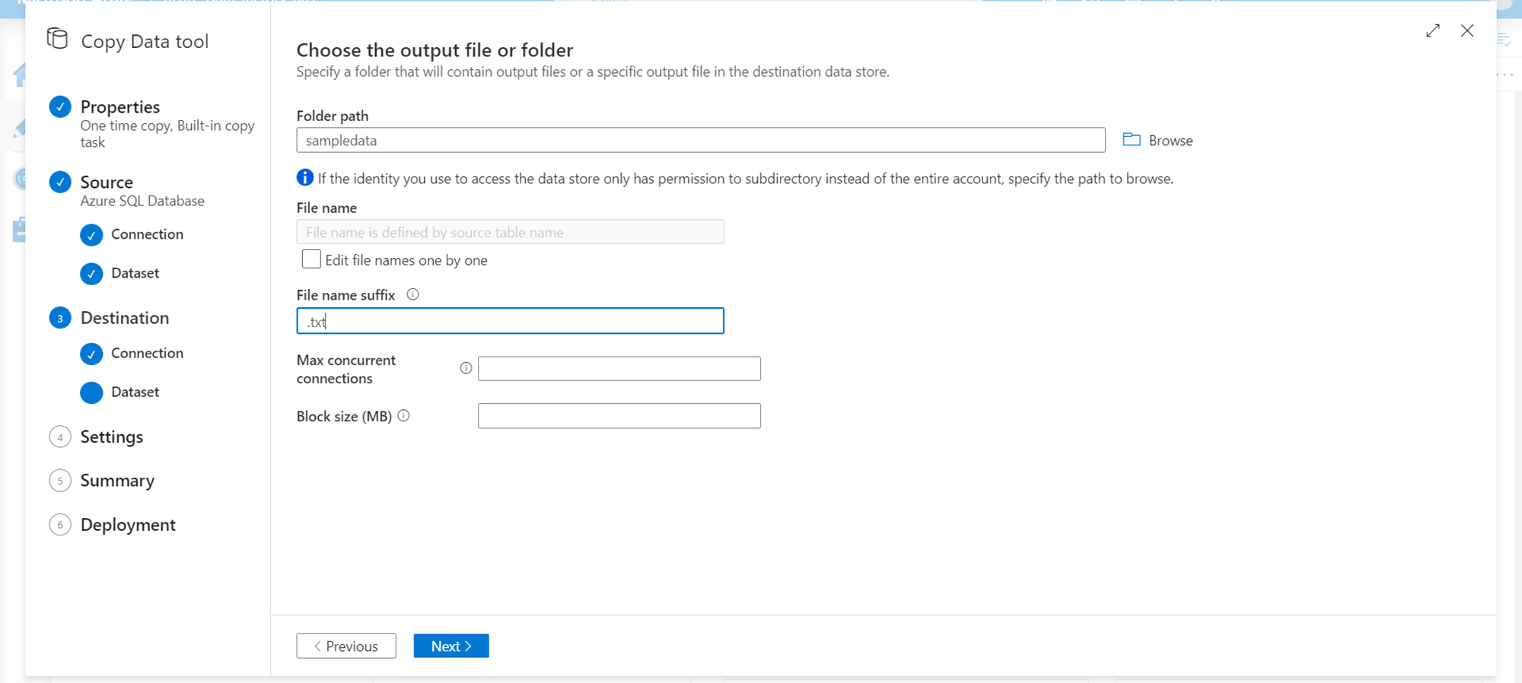Click the Source step checkmark icon
This screenshot has width=1522, height=683.
(x=60, y=183)
